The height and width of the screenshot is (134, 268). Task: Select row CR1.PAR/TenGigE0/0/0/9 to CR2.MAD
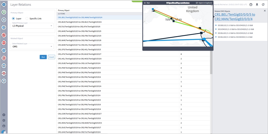pos(133,86)
